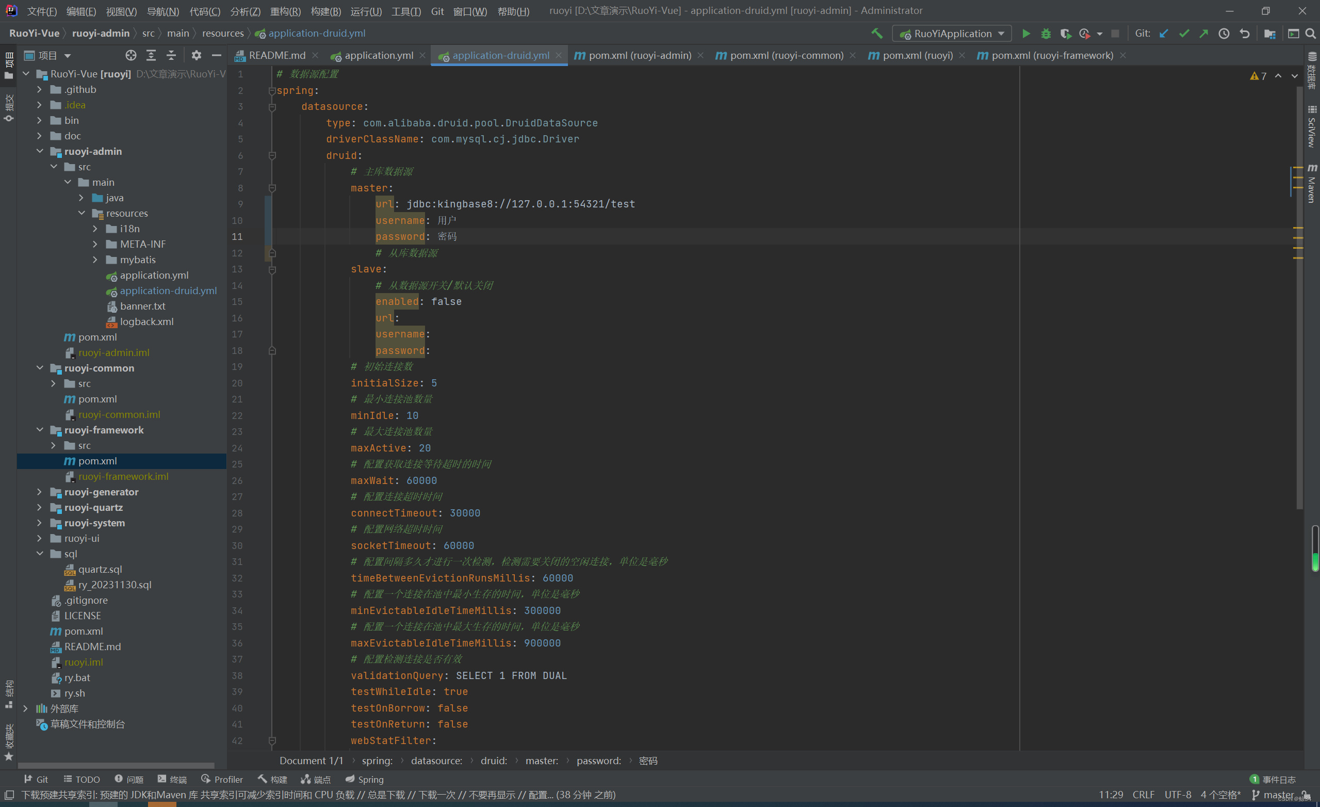
Task: Collapse the ruoyi-admin module folder
Action: (x=39, y=151)
